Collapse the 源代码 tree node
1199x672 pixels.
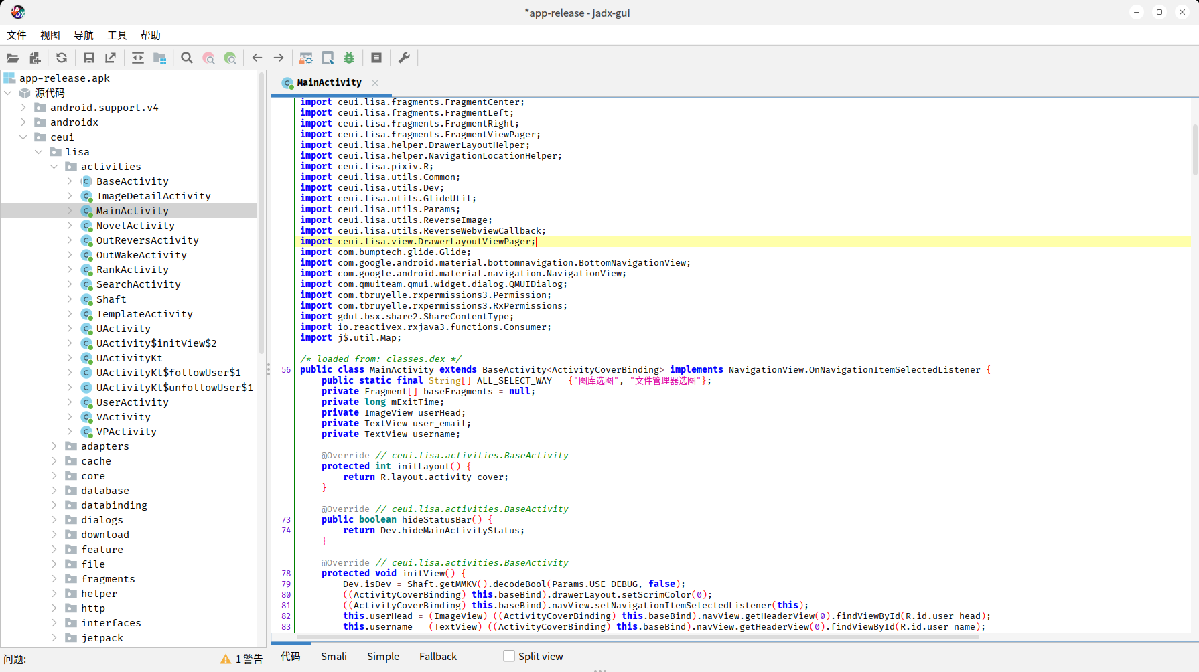[8, 93]
